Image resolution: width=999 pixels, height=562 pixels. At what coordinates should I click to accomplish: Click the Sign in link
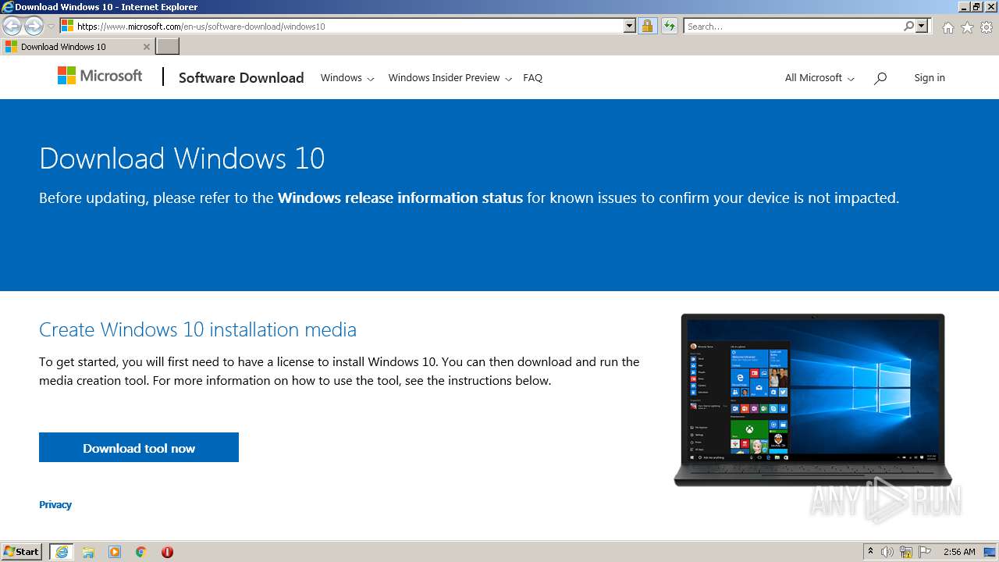(x=930, y=78)
